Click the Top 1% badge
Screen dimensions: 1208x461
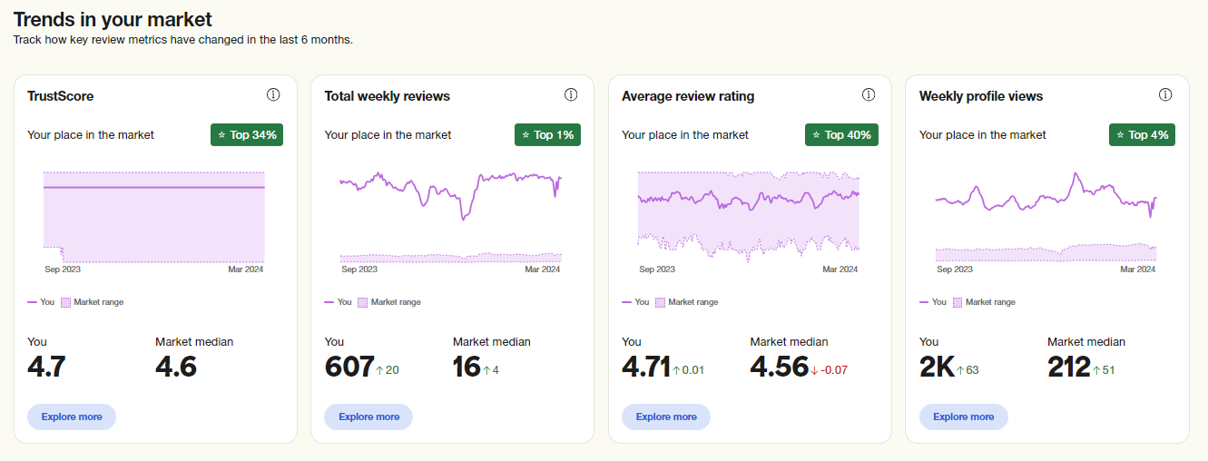547,134
